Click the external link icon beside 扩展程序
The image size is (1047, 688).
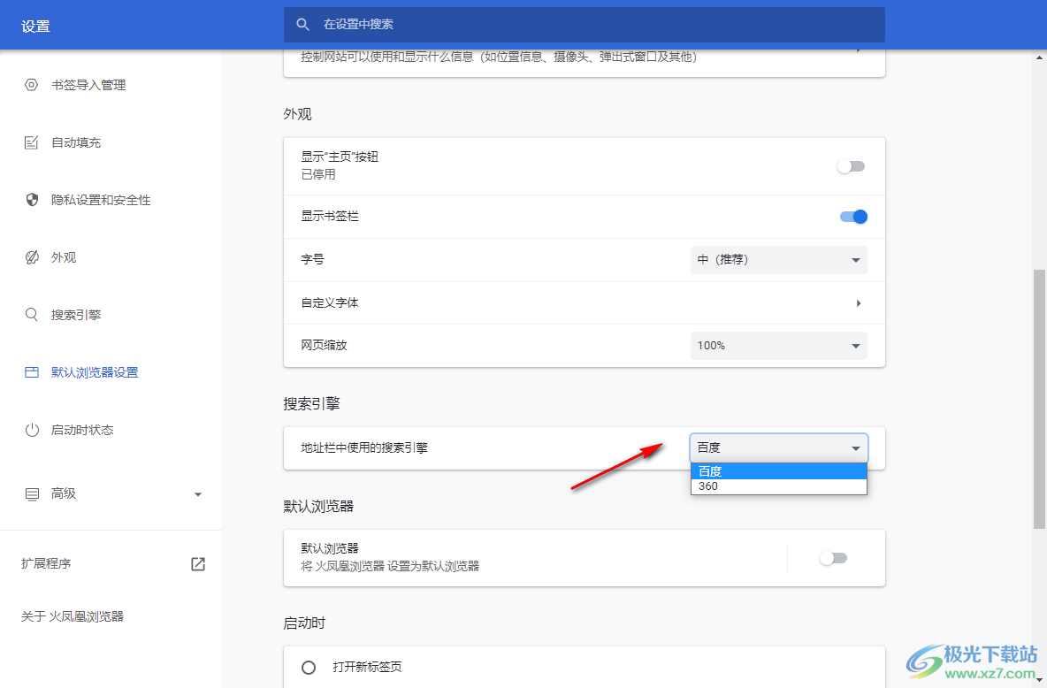click(x=198, y=564)
